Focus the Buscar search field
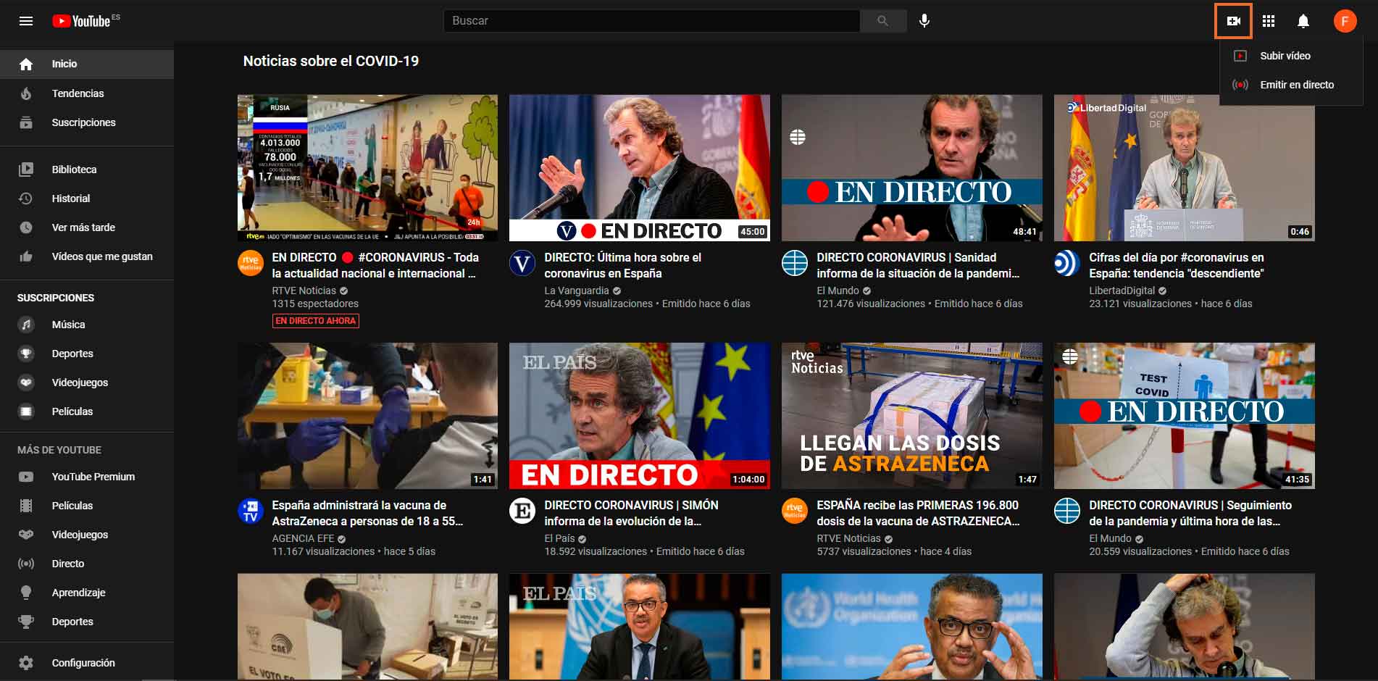The height and width of the screenshot is (681, 1378). (x=651, y=21)
